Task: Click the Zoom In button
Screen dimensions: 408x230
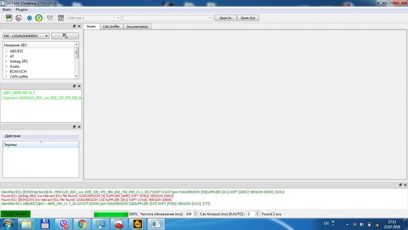Action: (x=225, y=18)
